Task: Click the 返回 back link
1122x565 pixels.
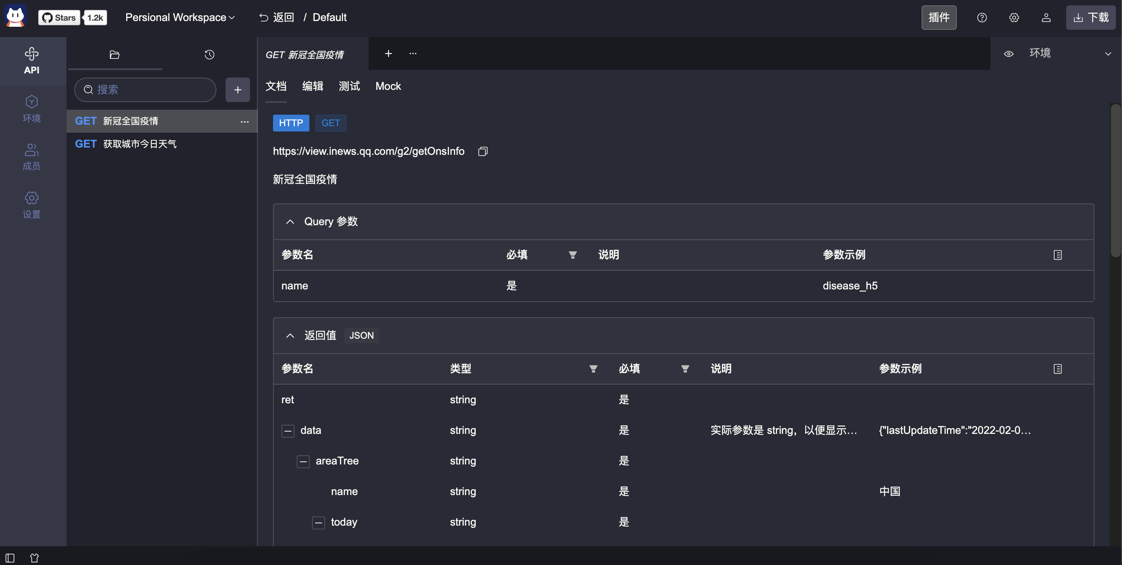Action: (276, 18)
